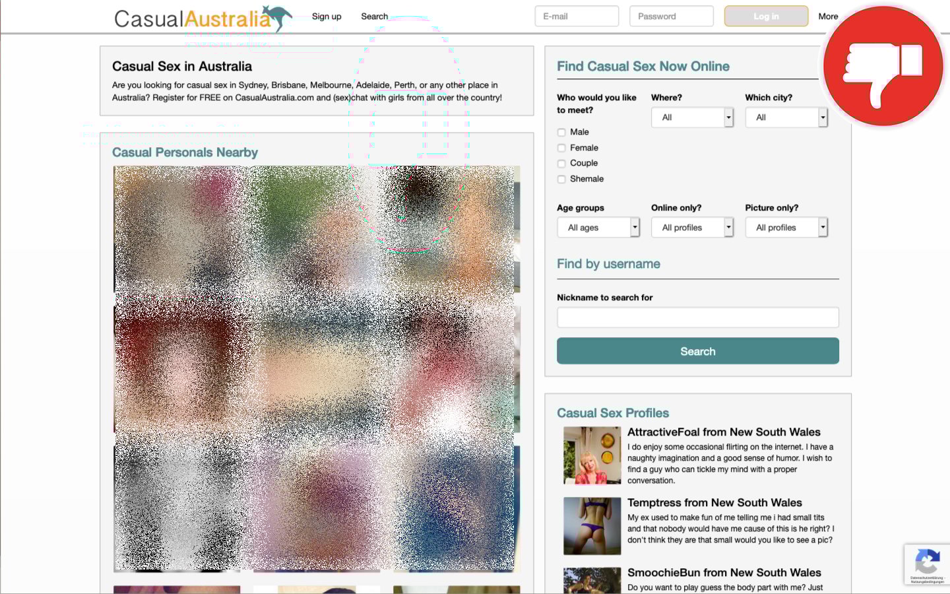This screenshot has height=594, width=950.
Task: Click the Casual Sex Profiles heading
Action: [x=613, y=413]
